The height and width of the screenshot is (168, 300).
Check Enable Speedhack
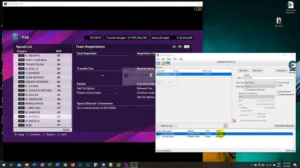pos(277,94)
